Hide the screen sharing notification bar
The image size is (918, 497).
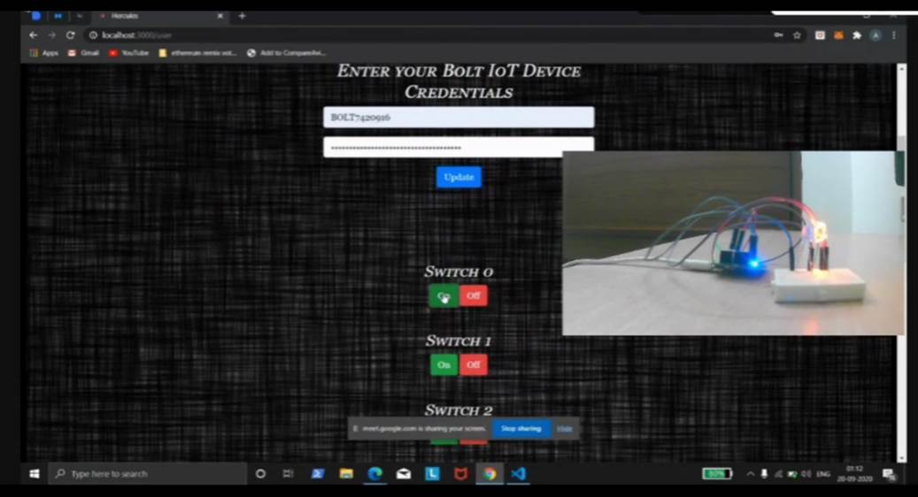click(x=565, y=429)
